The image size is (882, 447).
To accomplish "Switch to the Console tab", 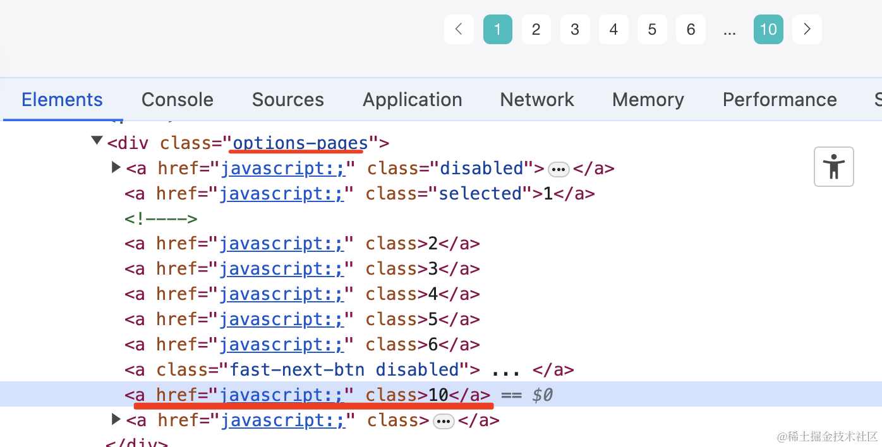I will 178,100.
